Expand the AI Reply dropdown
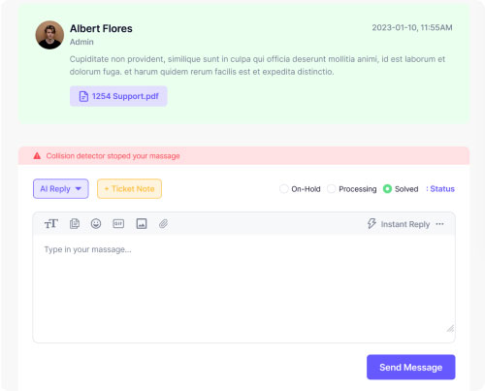 pyautogui.click(x=61, y=189)
